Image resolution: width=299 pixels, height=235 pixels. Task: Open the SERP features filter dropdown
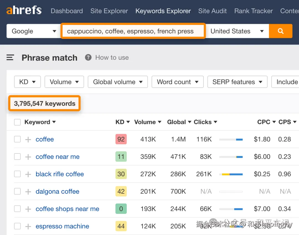(x=238, y=82)
